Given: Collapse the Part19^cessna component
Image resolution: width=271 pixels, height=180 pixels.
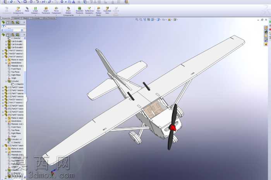Looking at the screenshot, I should (x=3, y=57).
